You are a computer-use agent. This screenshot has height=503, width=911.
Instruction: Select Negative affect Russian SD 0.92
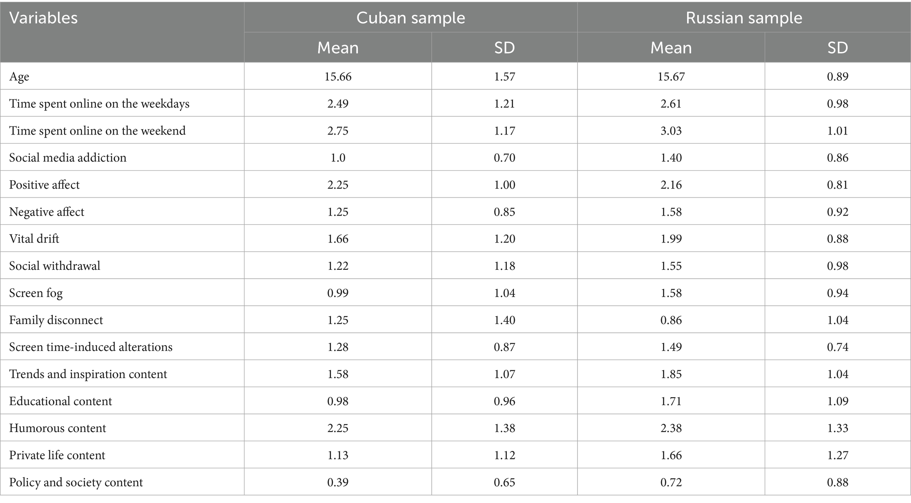[x=837, y=212]
